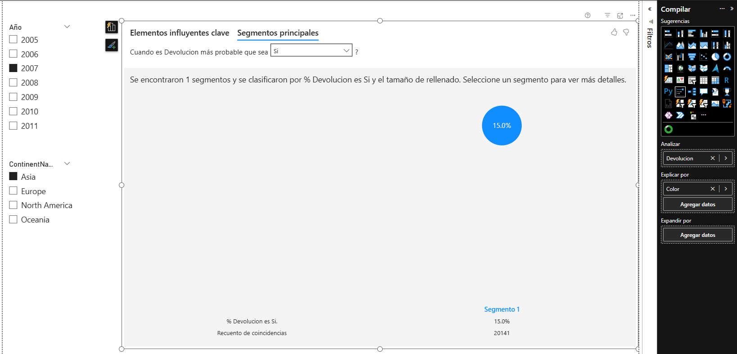Select the Segmentos principales tab
Screen dimensions: 737x354
(x=278, y=33)
